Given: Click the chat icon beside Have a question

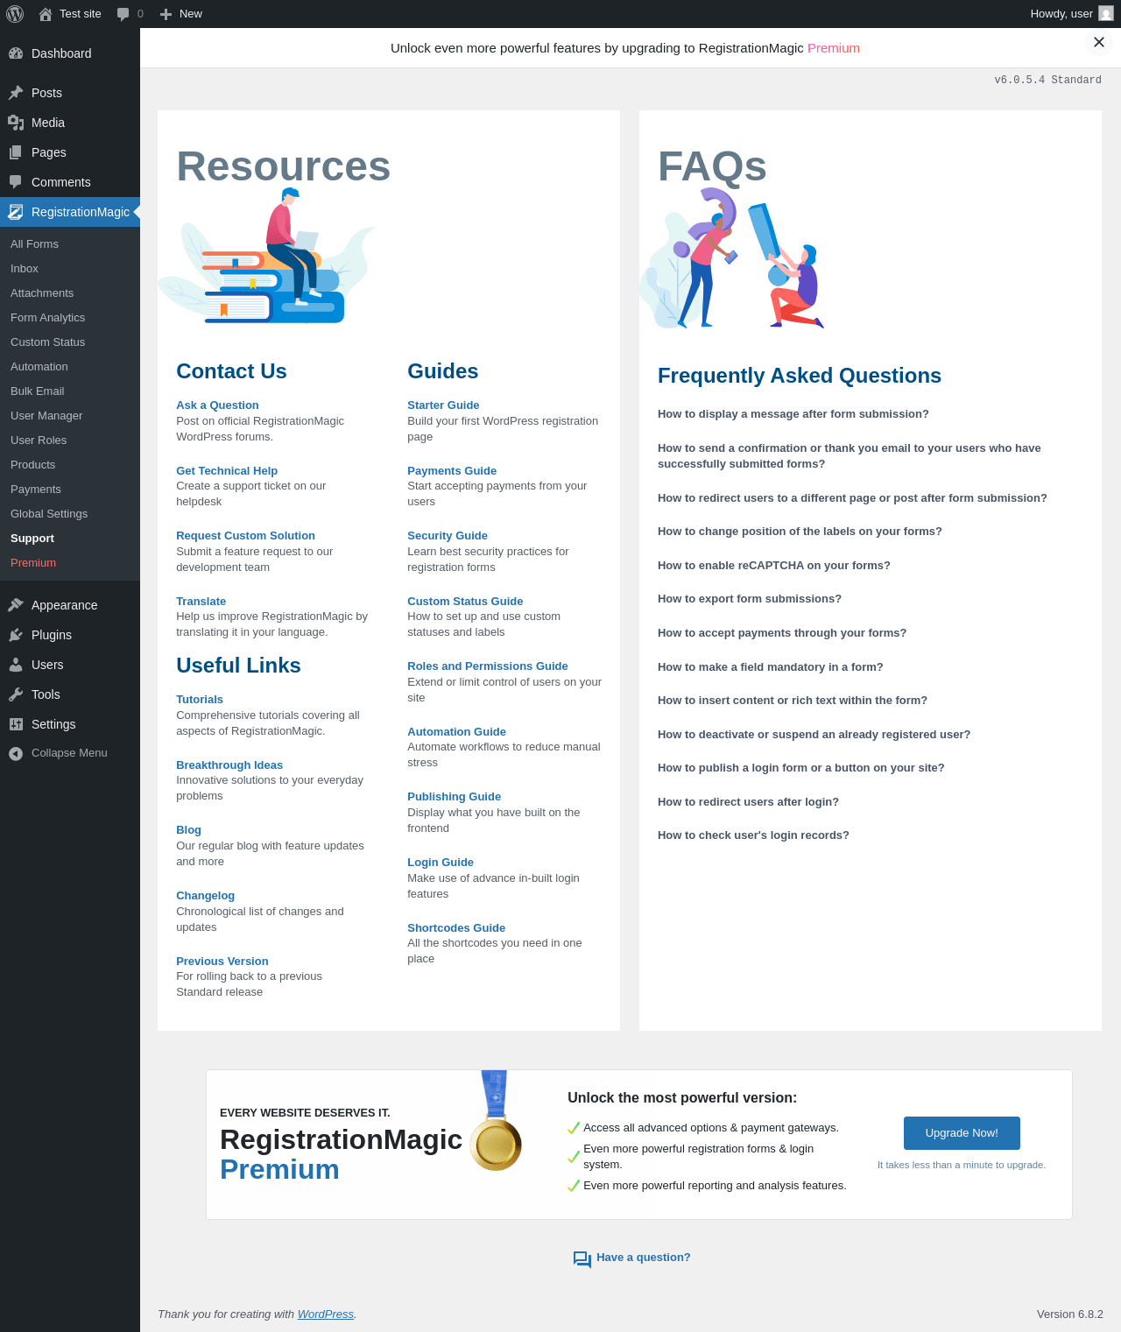Looking at the screenshot, I should click(x=582, y=1259).
